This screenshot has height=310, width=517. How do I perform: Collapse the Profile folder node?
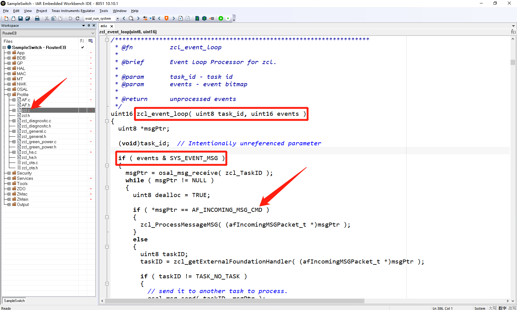[x=9, y=95]
